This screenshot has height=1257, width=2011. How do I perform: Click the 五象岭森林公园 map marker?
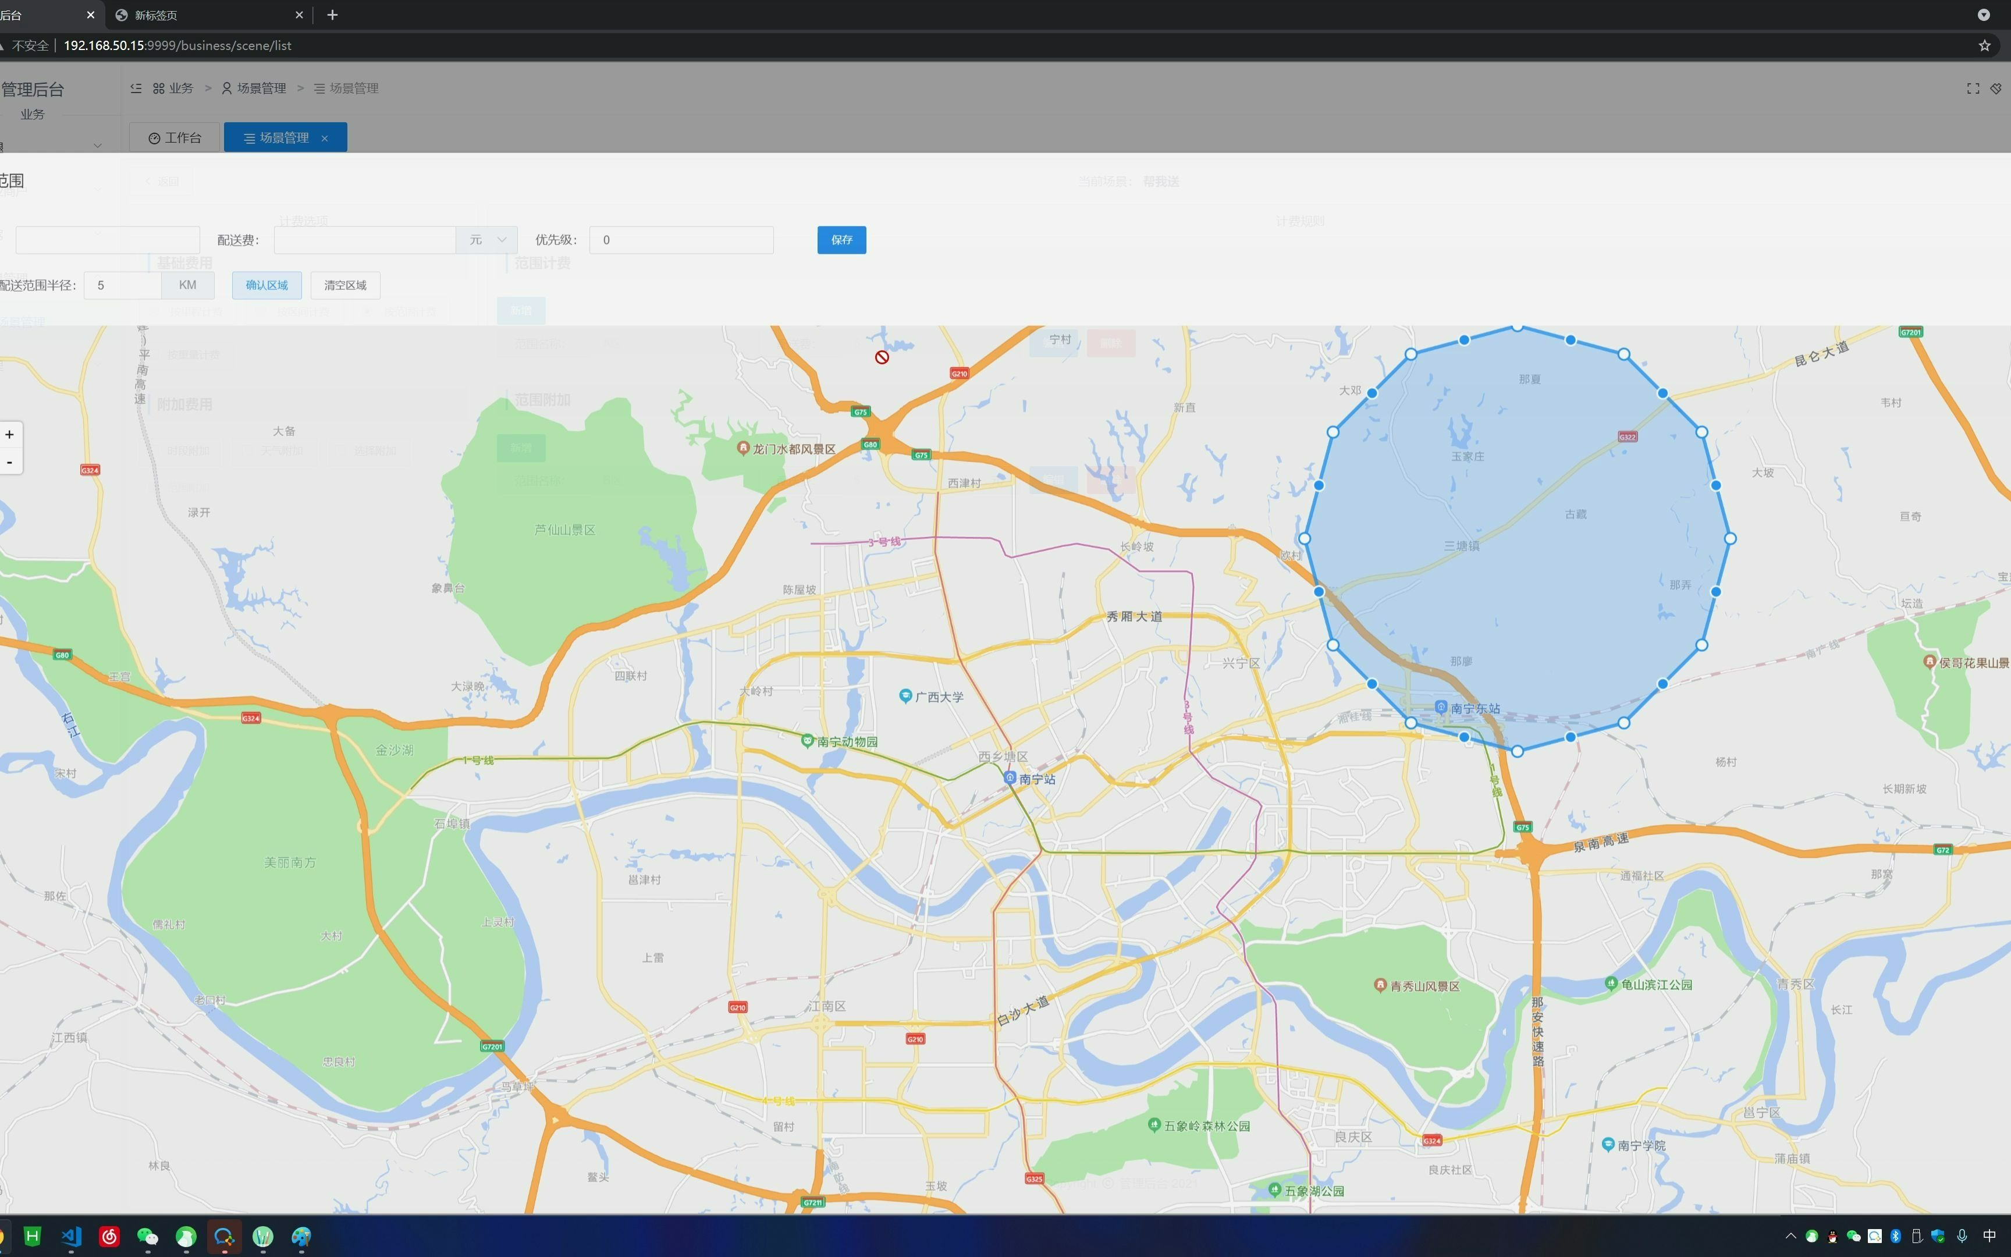1153,1124
